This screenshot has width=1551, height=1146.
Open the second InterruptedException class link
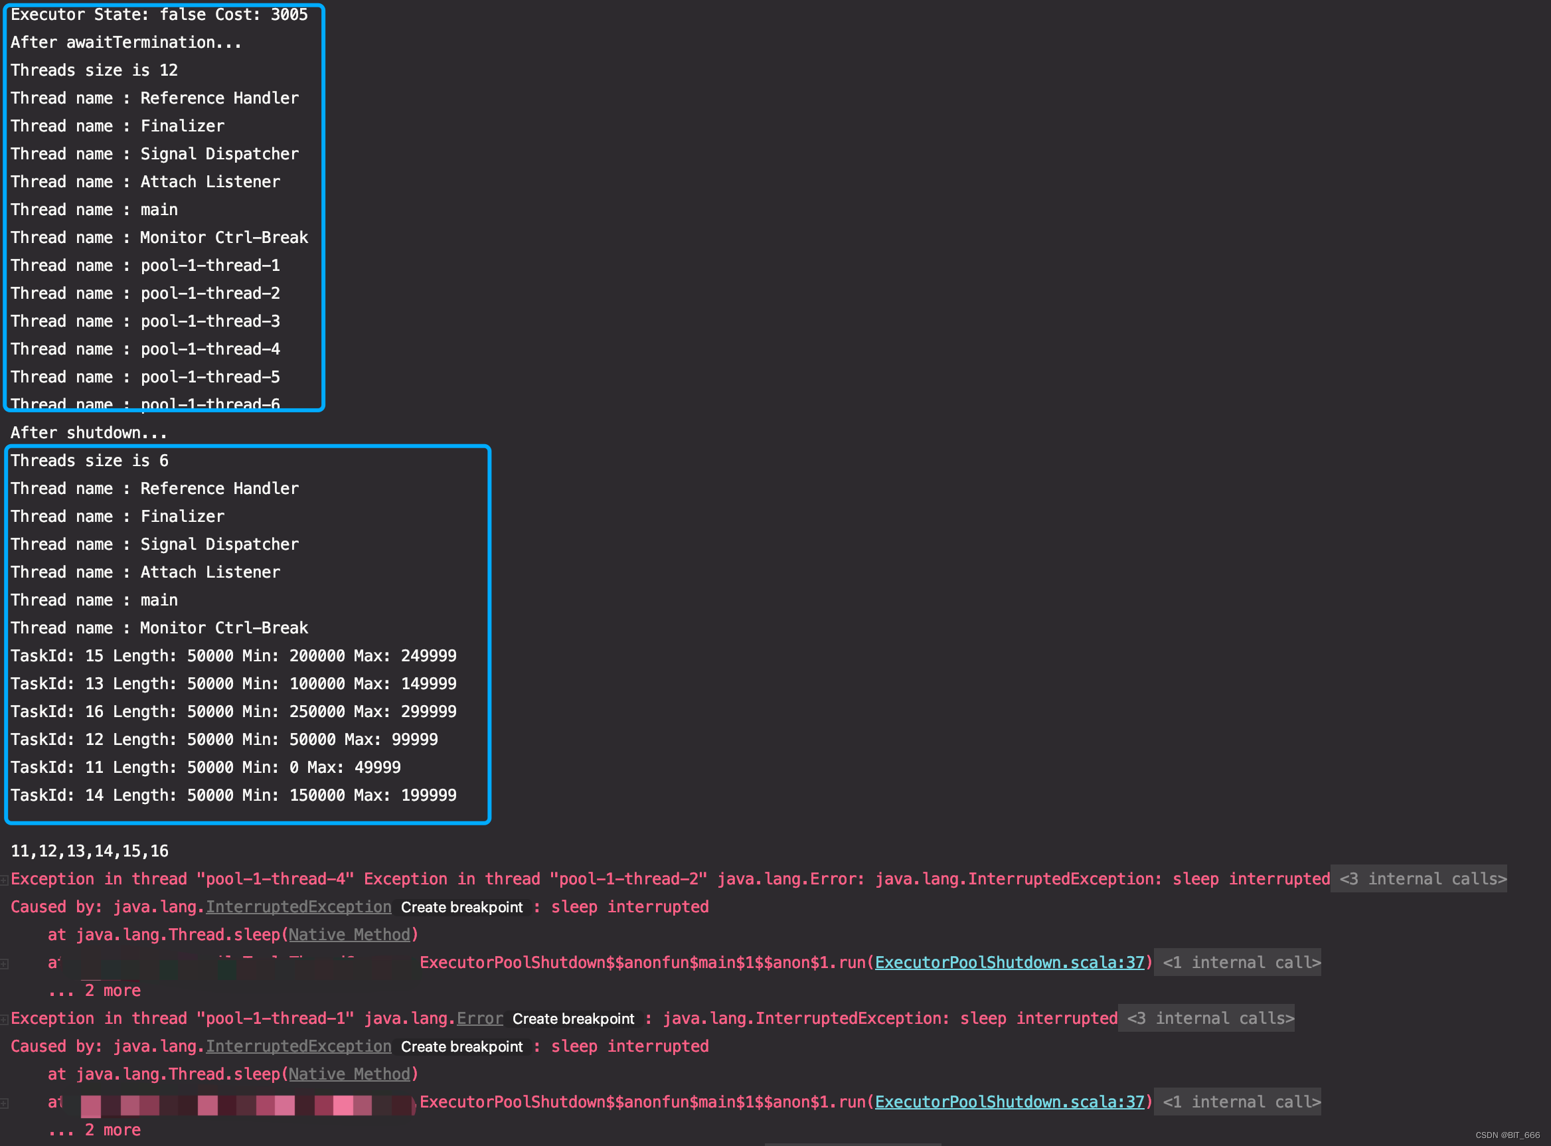click(x=297, y=1046)
